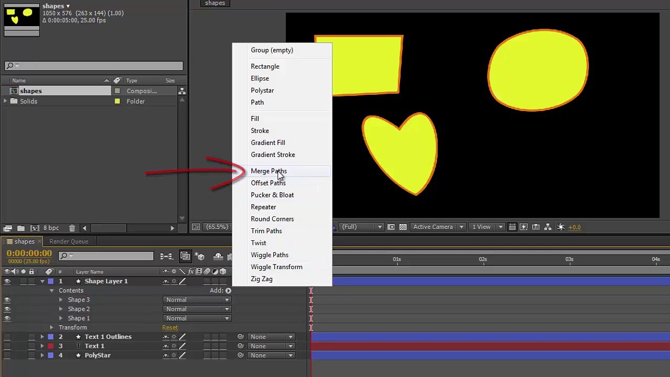This screenshot has height=377, width=670.
Task: Click the Draft 3D icon in timeline
Action: point(200,256)
